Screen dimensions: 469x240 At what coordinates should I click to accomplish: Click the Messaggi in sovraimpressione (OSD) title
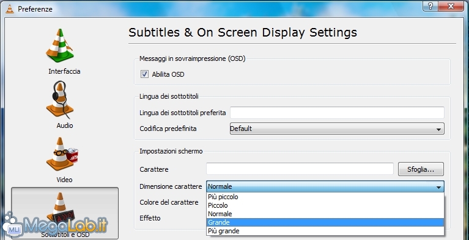coord(193,58)
